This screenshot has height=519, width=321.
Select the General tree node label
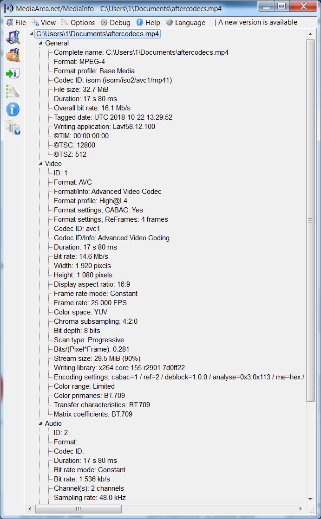click(x=57, y=43)
